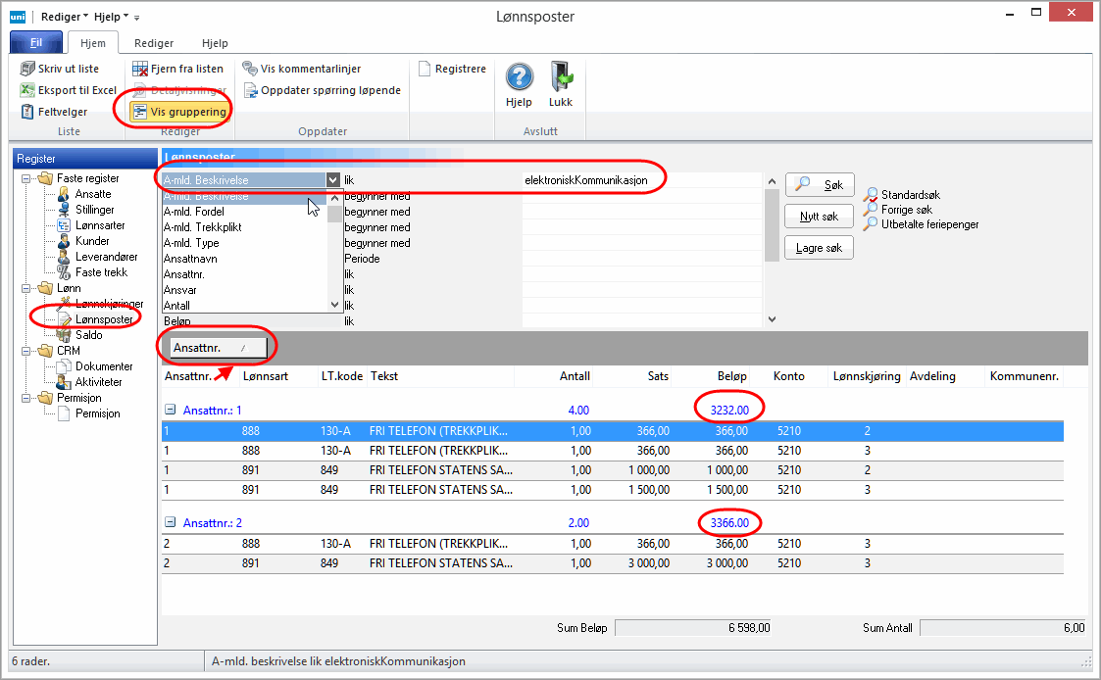Collapse the Ansattnr.: 2 group
Viewport: 1101px width, 680px height.
170,523
